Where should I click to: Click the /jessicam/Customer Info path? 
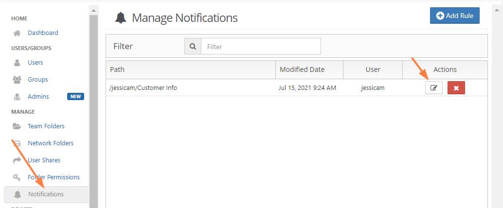click(144, 88)
